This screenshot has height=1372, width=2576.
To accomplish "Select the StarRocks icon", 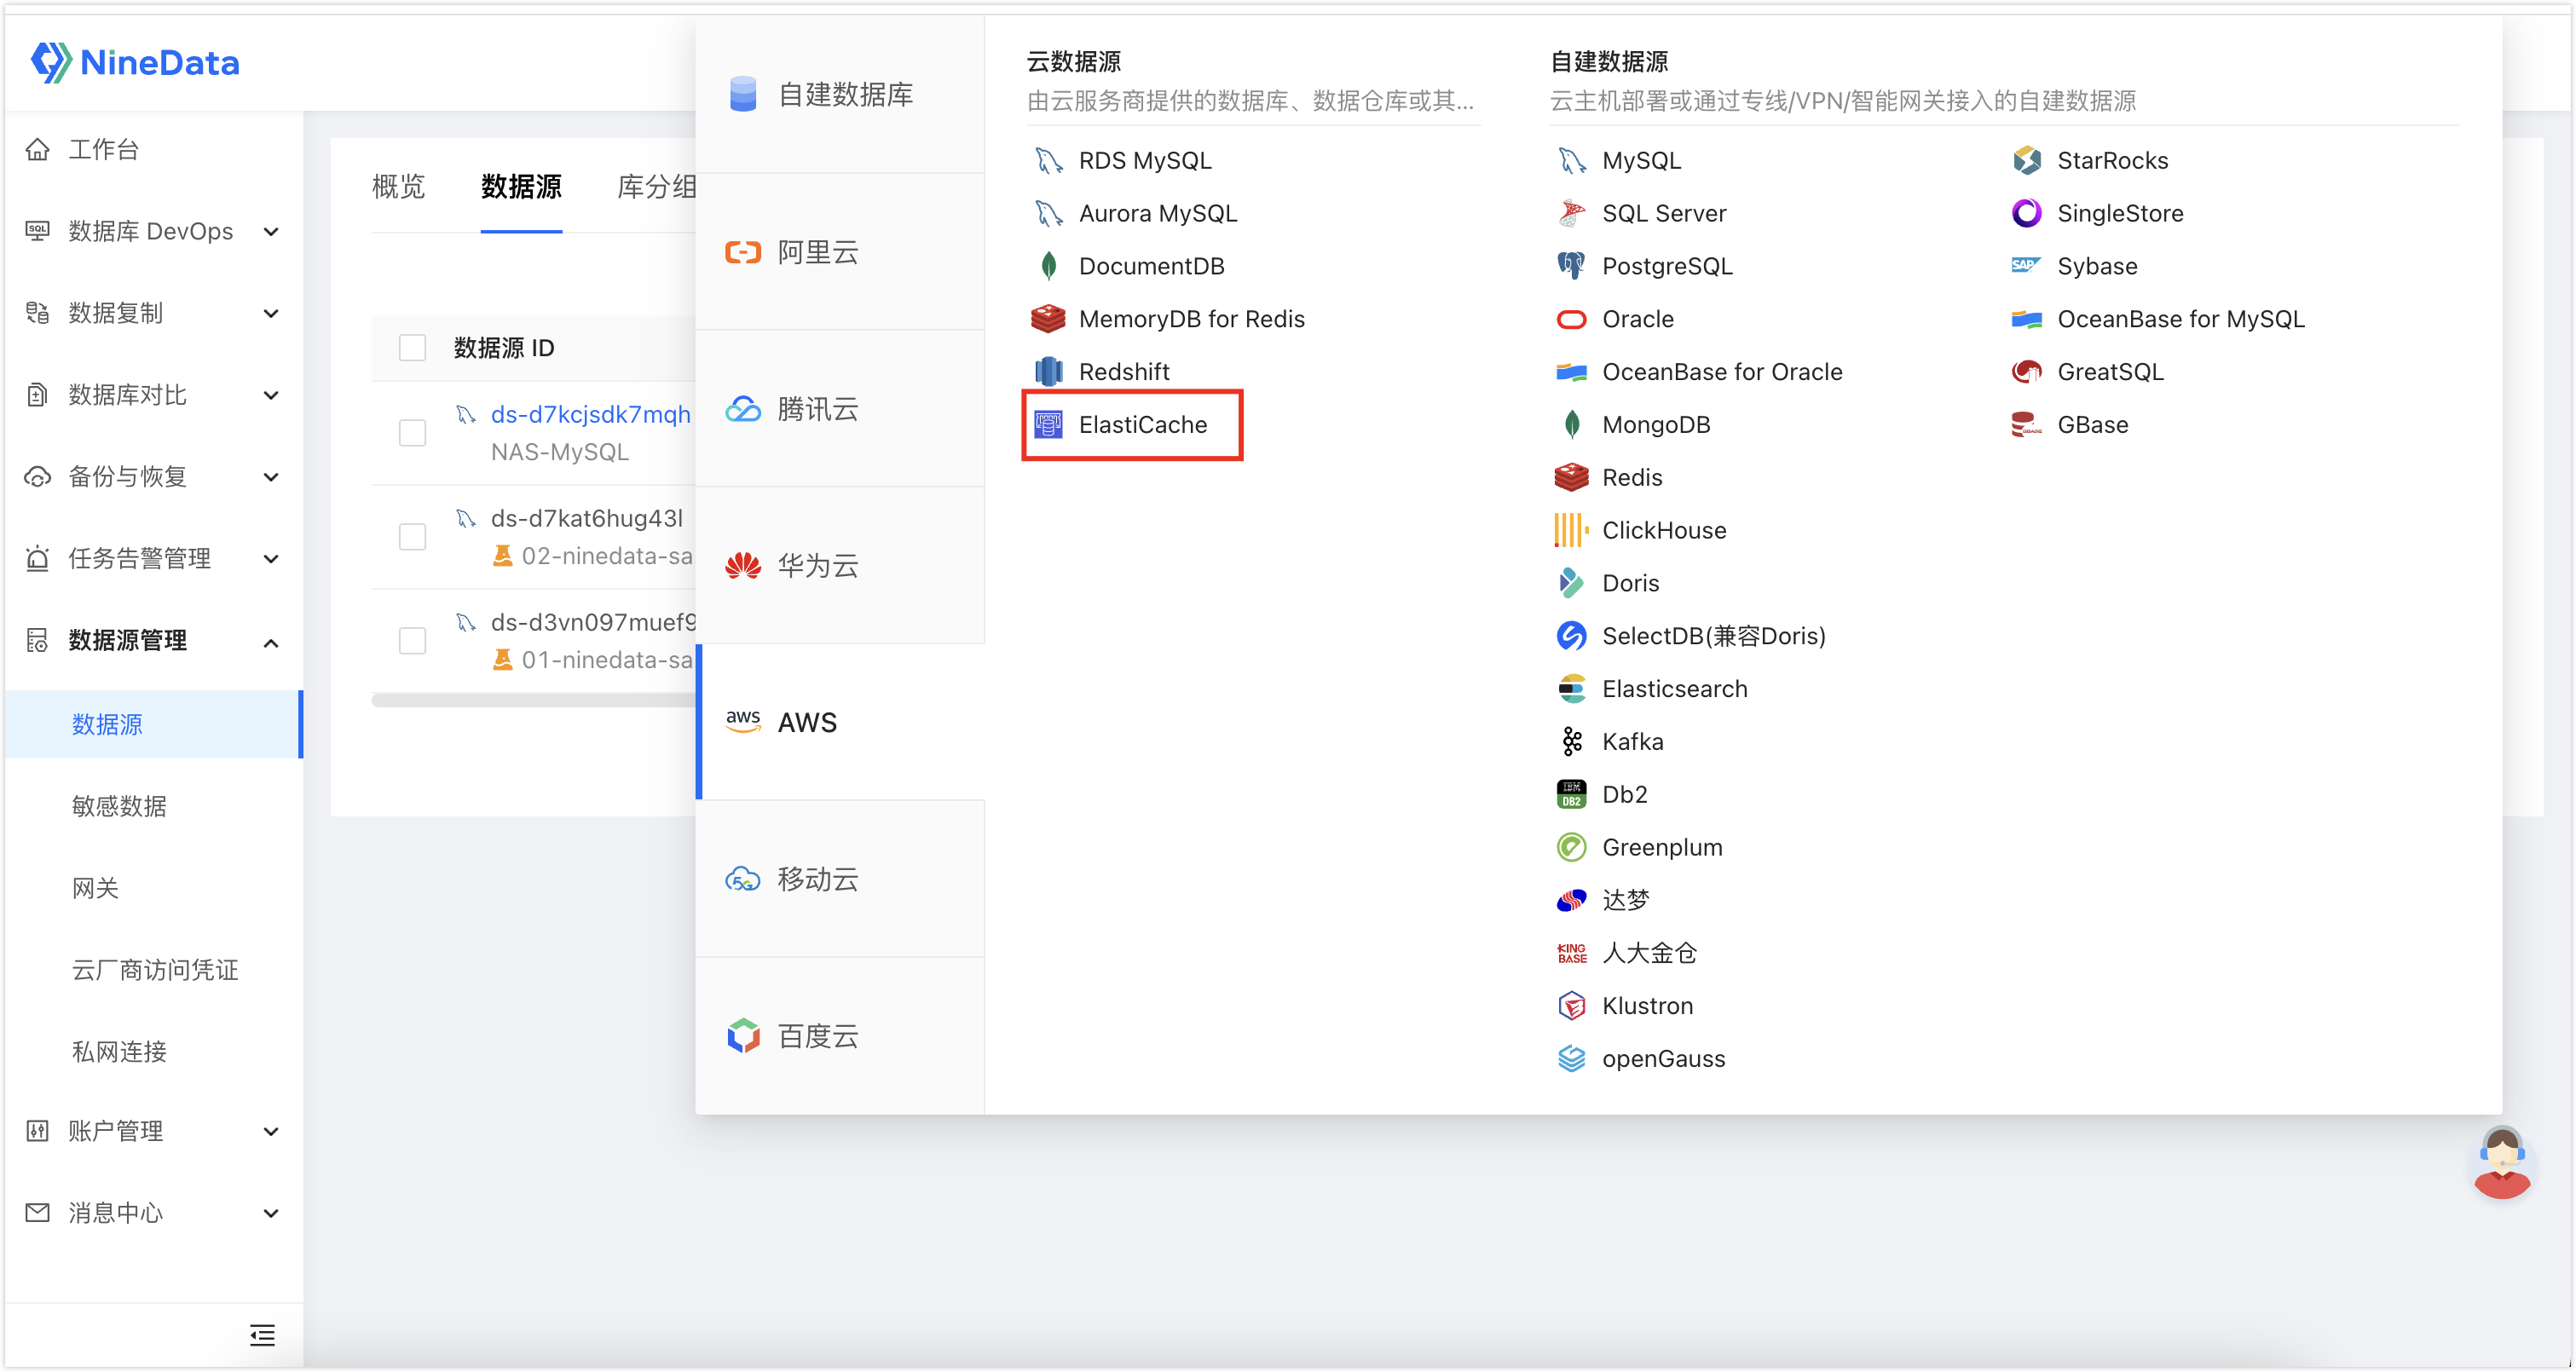I will (x=2026, y=160).
